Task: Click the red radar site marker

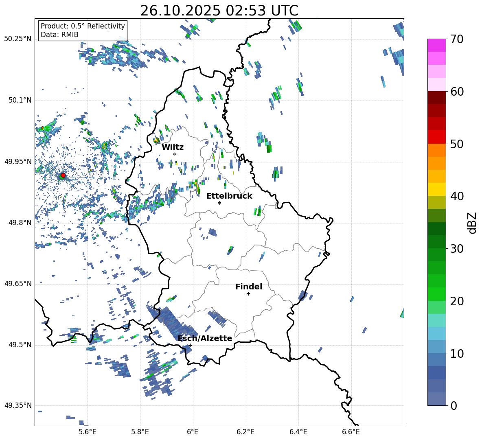Action: 63,175
